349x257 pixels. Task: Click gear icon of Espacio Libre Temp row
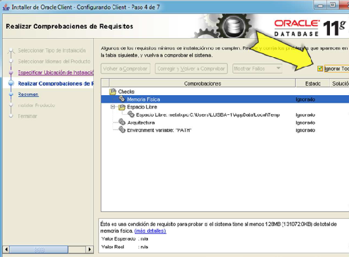click(131, 114)
